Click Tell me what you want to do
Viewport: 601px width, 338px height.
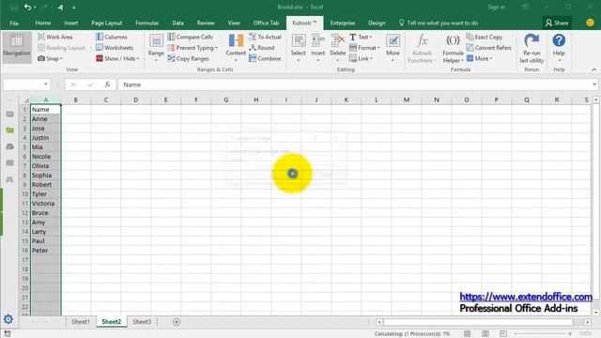[x=439, y=23]
